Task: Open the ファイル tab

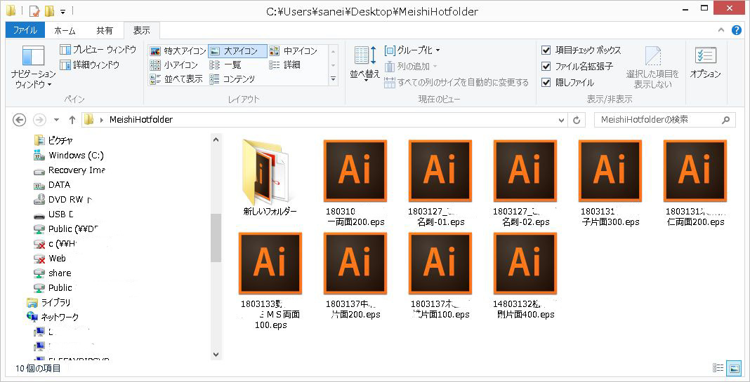Action: [x=25, y=30]
